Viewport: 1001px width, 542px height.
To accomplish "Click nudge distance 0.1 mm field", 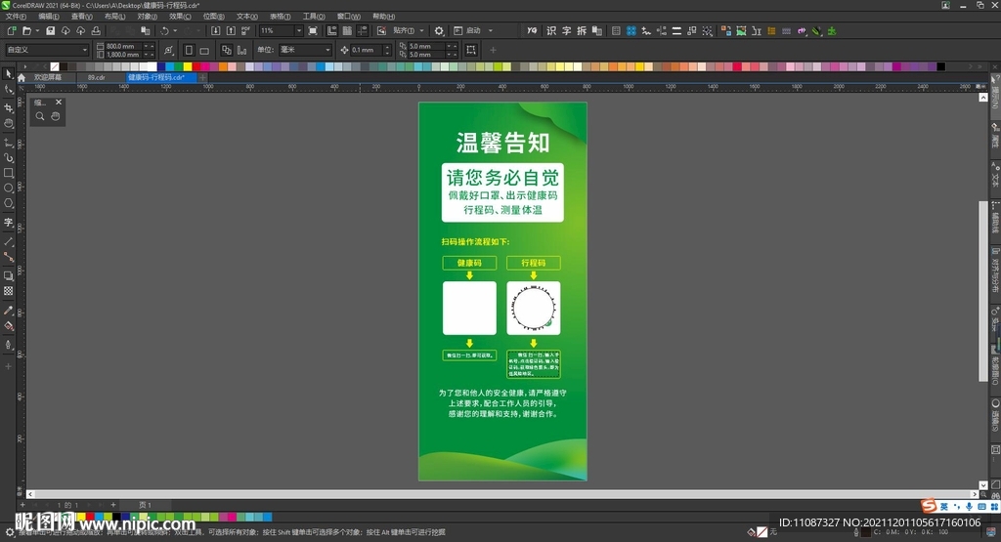I will pyautogui.click(x=367, y=50).
